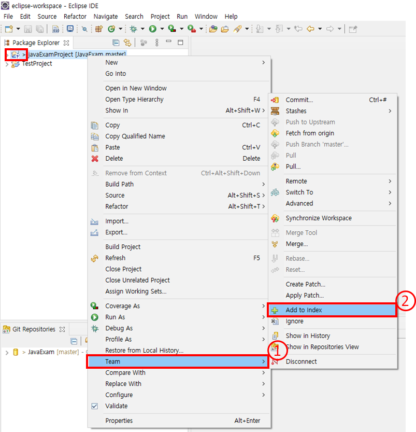Click the Save All toolbar icon
Screen dimensions: 416x432
tap(39, 29)
